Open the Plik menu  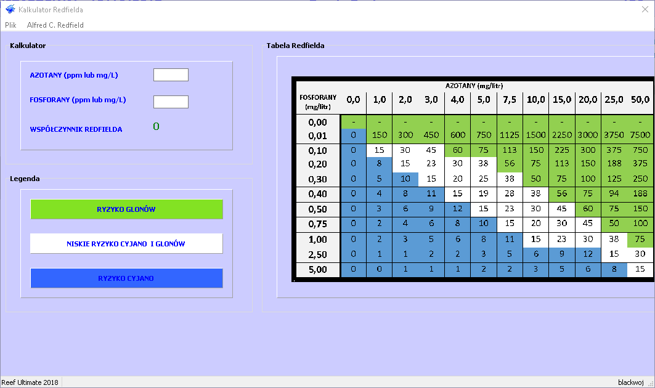tap(10, 25)
